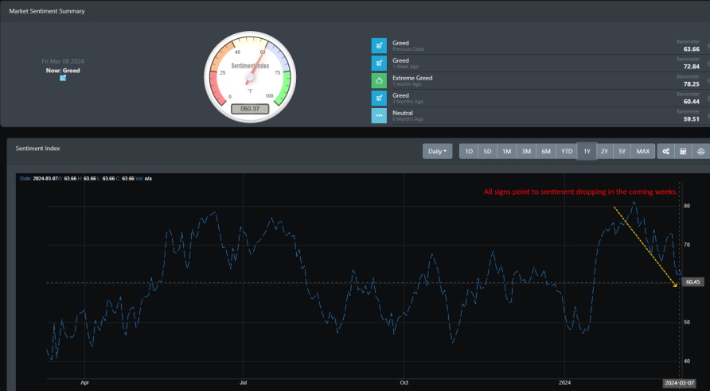This screenshot has height=391, width=710.
Task: Click the Neutral ellipsis icon for 6 Months Ago
Action: tap(379, 116)
